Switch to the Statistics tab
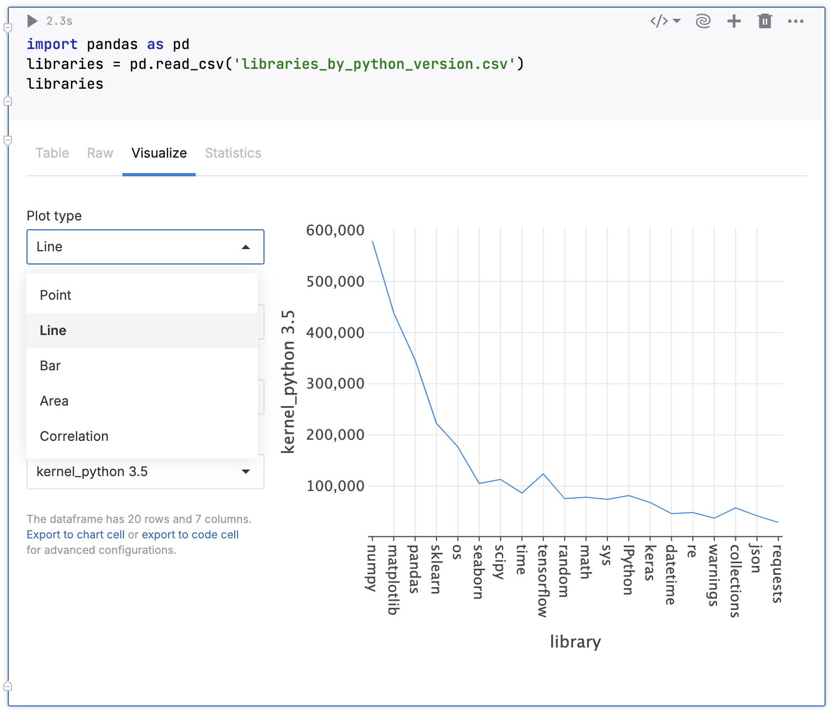 (233, 153)
